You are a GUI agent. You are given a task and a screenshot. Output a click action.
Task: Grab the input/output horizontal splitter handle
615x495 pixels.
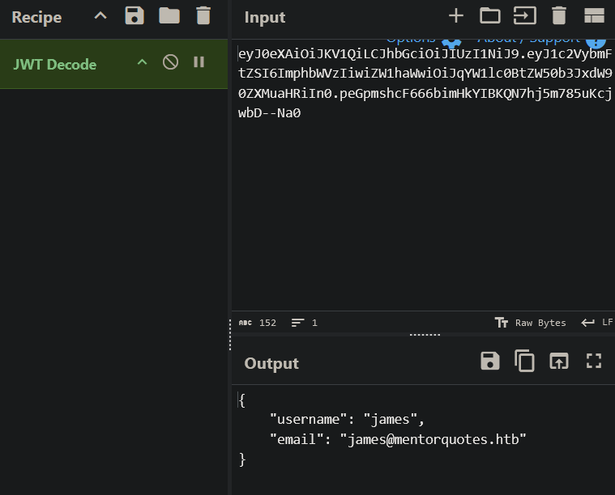coord(425,335)
